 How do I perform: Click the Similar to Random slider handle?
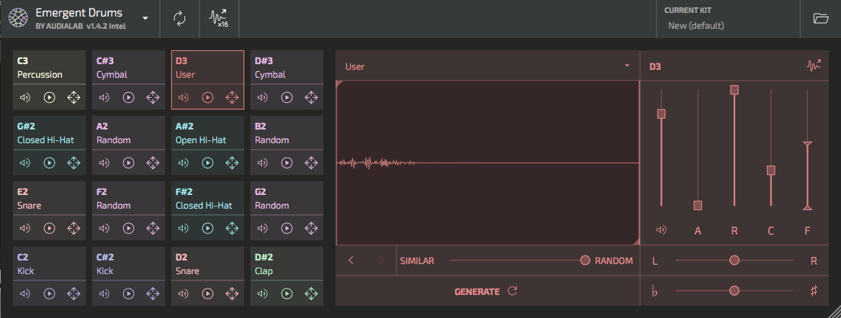coord(585,260)
